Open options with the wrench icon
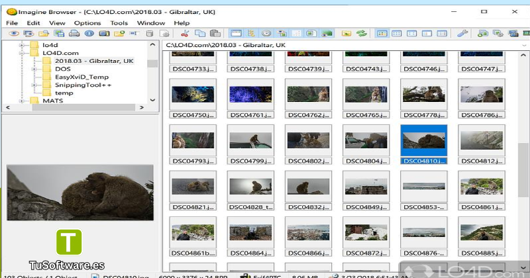Image resolution: width=530 pixels, height=278 pixels. (x=462, y=34)
